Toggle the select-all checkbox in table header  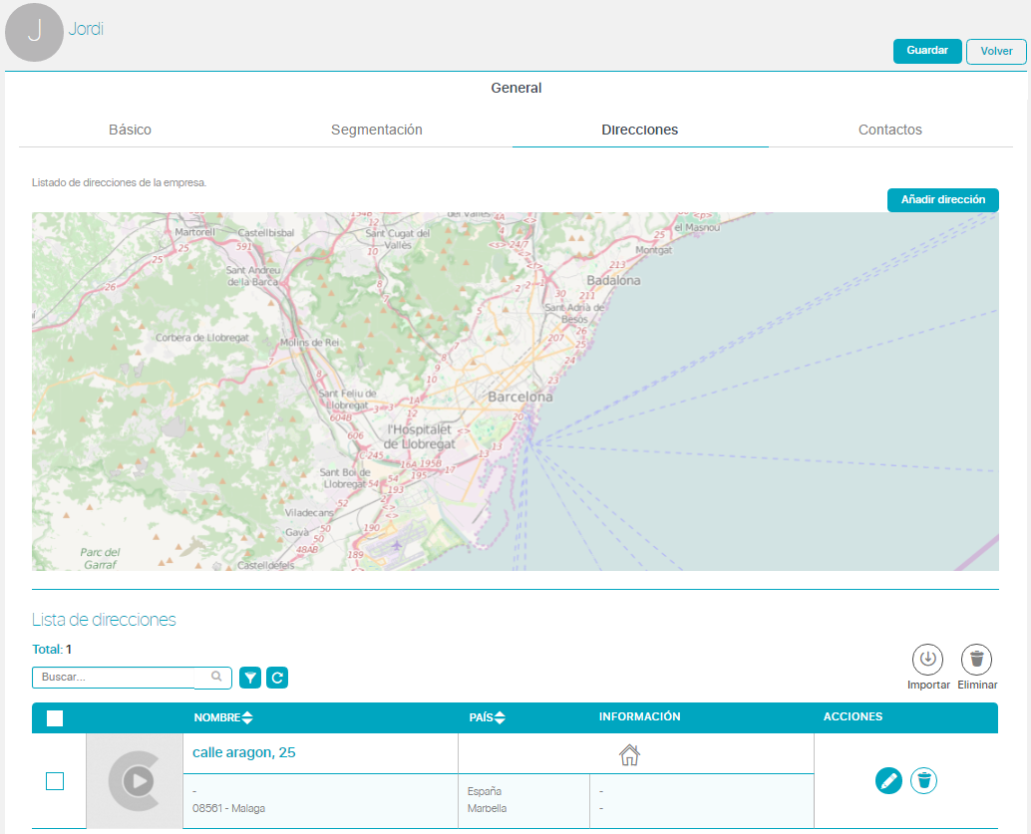55,718
